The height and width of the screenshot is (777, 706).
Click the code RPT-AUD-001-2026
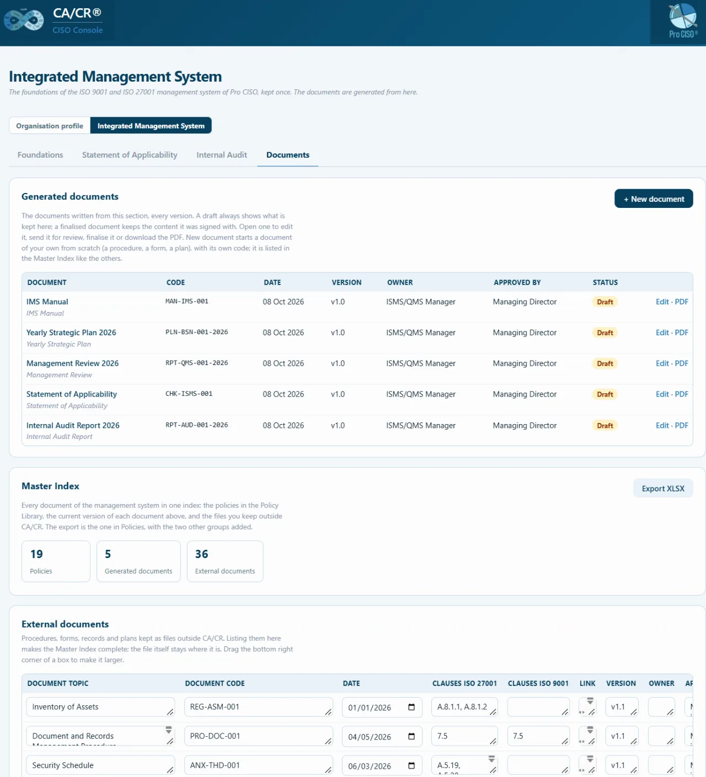click(x=197, y=425)
